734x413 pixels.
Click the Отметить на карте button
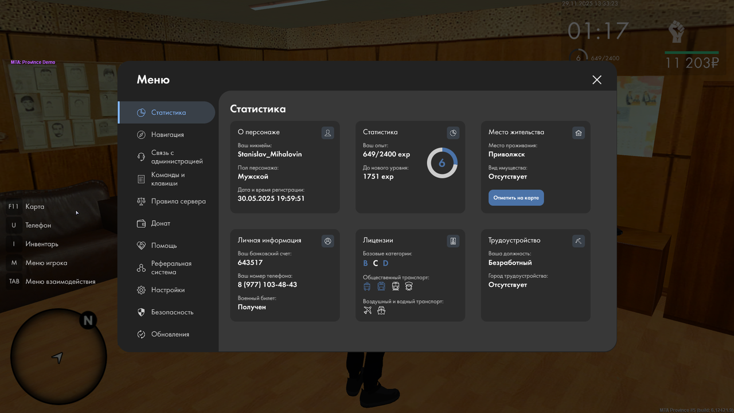pos(516,198)
